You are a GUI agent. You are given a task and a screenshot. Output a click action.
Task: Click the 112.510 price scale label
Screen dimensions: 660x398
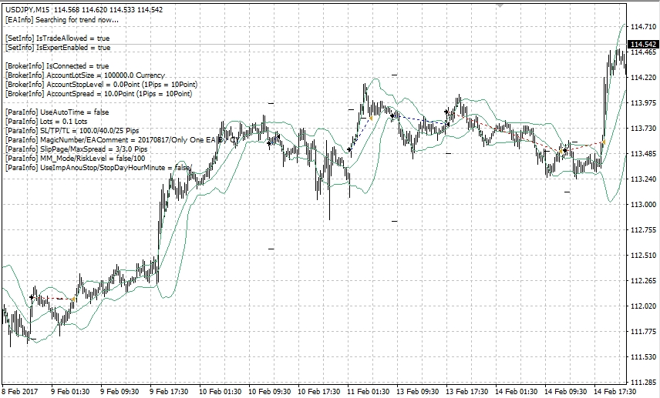(643, 256)
